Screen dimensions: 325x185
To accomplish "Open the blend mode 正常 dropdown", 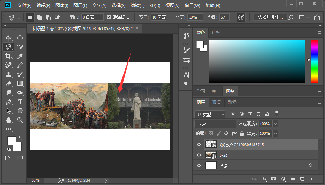I will click(215, 124).
